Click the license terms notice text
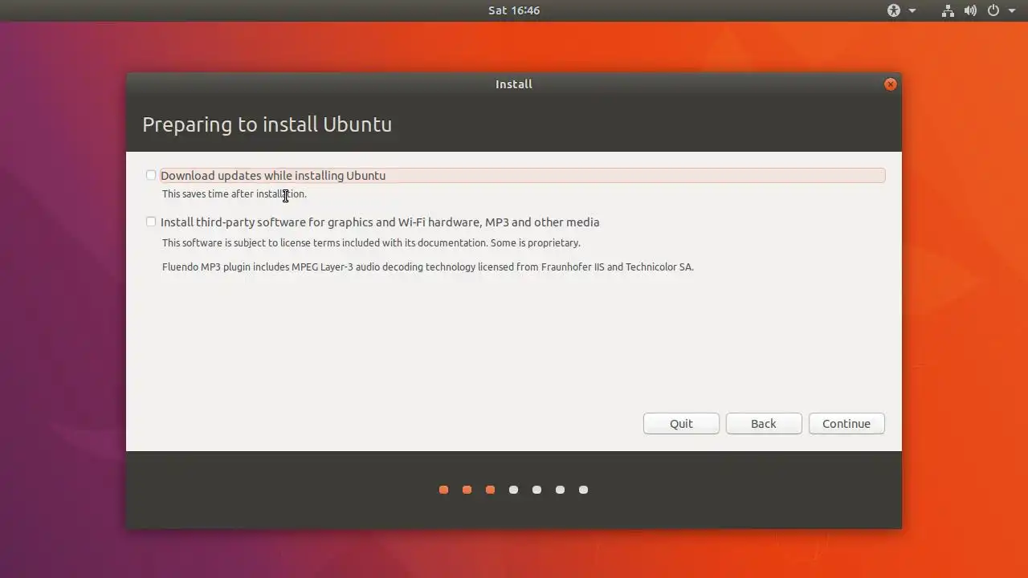This screenshot has height=578, width=1028. (371, 242)
